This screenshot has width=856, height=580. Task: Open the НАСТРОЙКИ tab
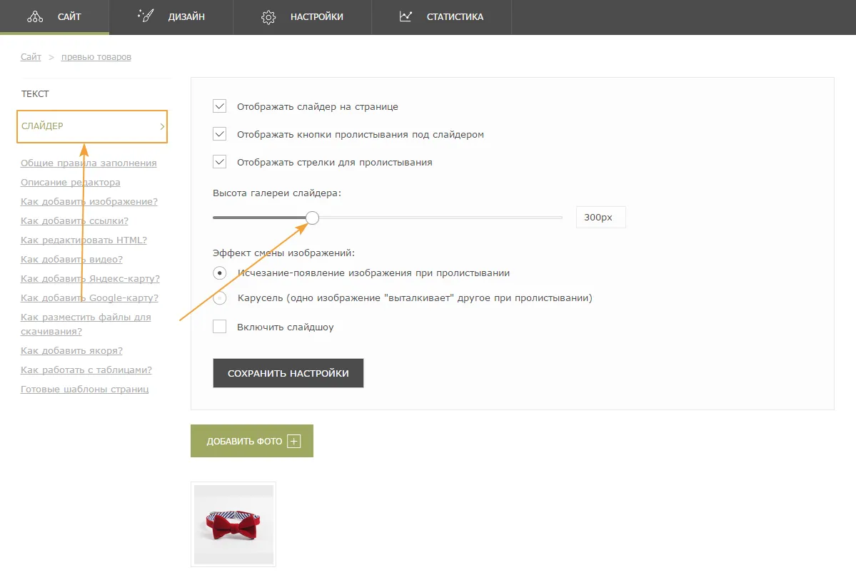[303, 17]
